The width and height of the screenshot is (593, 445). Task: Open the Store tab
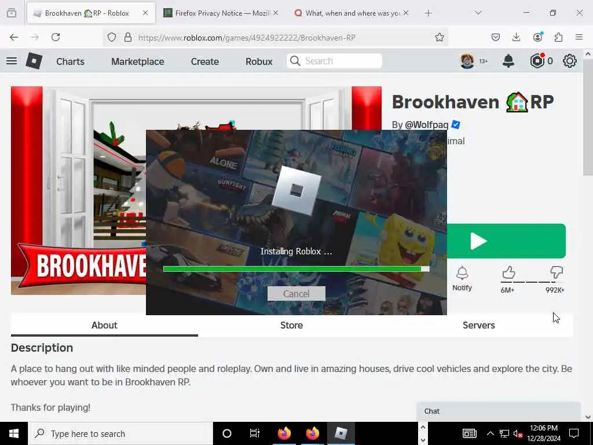[292, 325]
